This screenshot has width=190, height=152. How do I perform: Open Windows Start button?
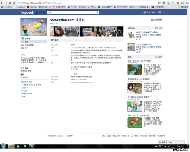(x=3, y=146)
